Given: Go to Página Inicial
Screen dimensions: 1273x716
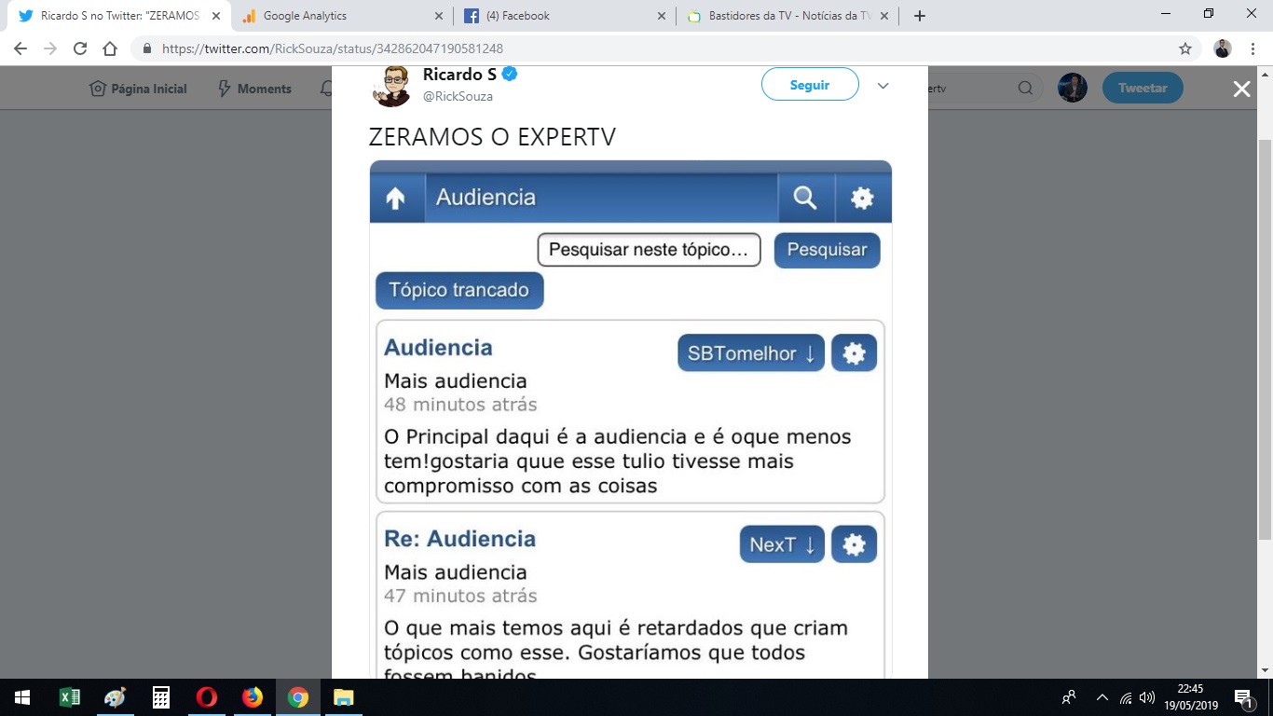Looking at the screenshot, I should click(x=138, y=89).
